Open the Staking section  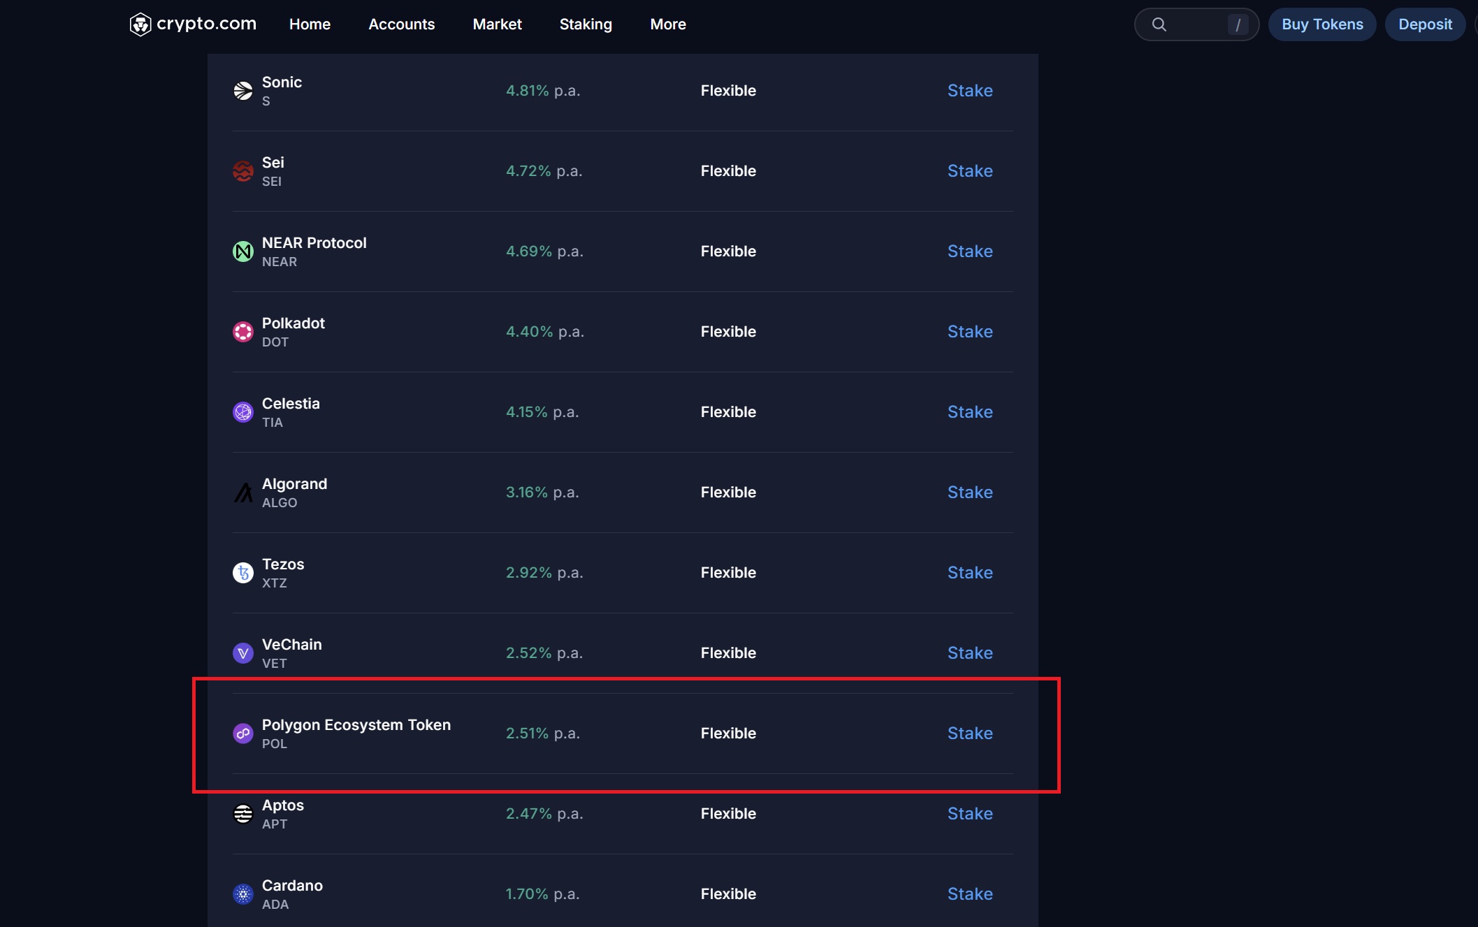586,24
